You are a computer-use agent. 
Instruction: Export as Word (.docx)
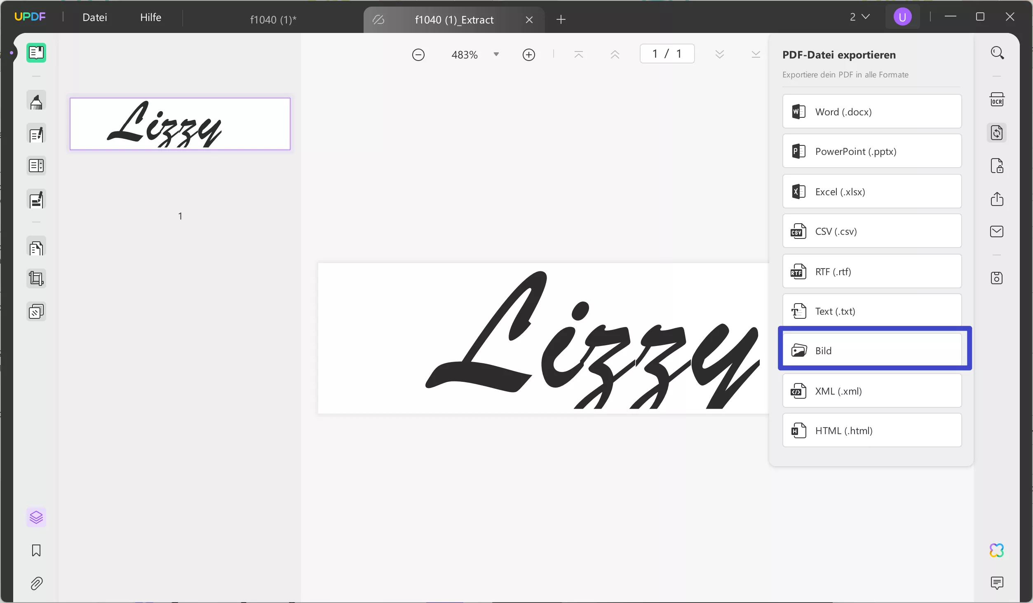872,112
